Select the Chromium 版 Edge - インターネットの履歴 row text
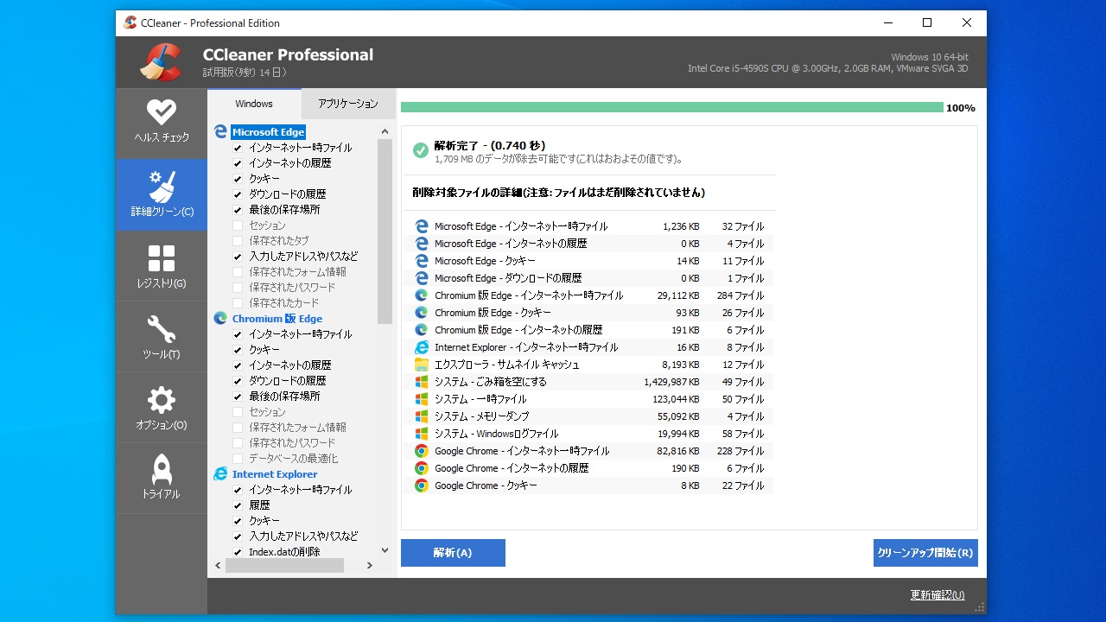This screenshot has height=622, width=1106. click(x=518, y=330)
